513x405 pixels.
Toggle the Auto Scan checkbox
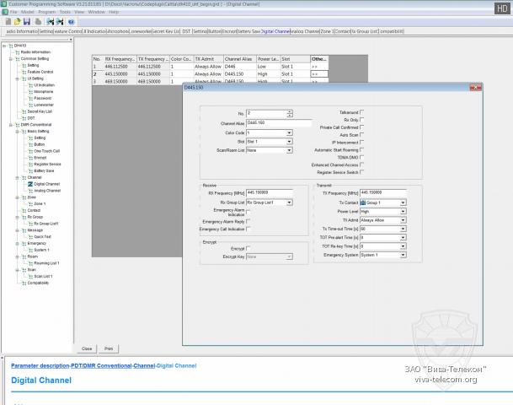coord(362,135)
